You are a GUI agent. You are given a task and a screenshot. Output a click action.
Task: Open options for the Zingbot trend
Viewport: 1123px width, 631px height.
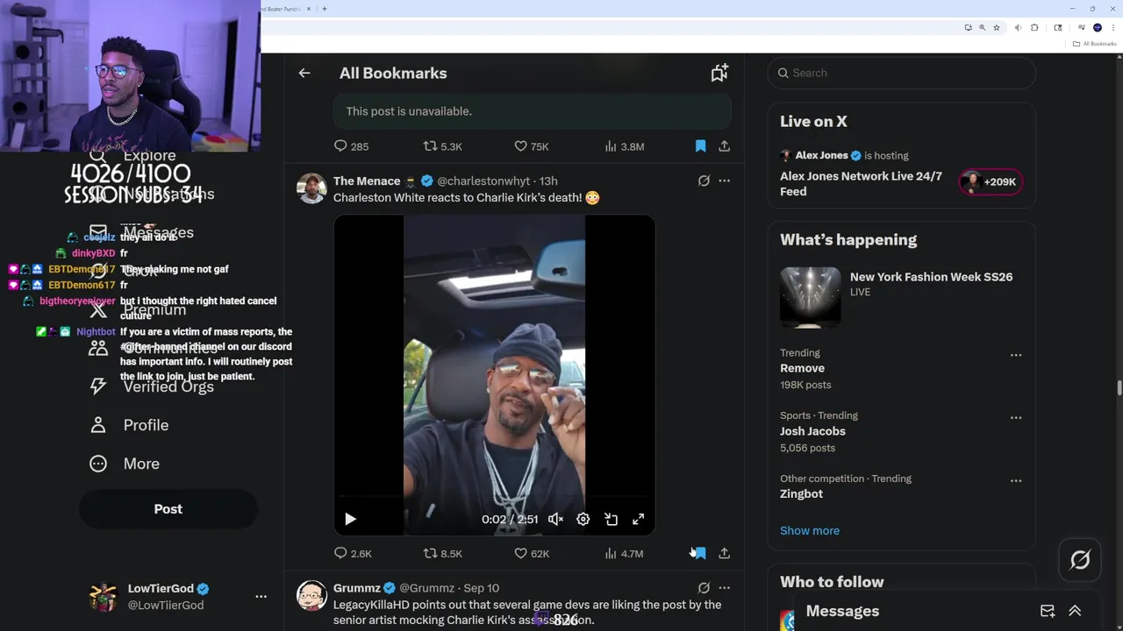coord(1016,480)
